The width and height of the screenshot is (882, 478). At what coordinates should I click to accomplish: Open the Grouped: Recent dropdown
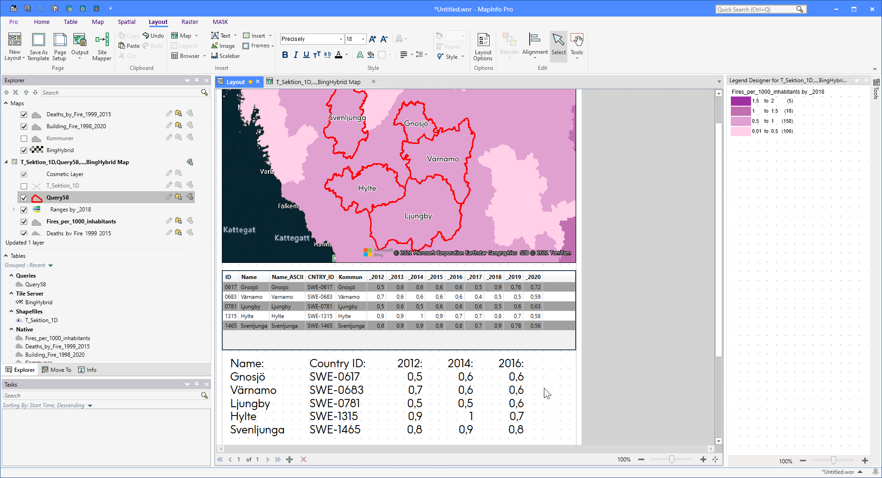(51, 266)
